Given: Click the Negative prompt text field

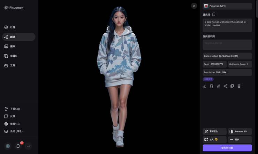Looking at the screenshot, I should tap(227, 44).
